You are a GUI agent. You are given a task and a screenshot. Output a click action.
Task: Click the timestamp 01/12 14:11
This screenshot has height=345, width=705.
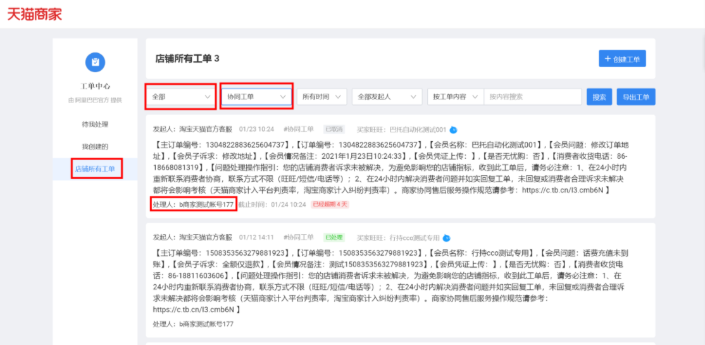point(257,237)
